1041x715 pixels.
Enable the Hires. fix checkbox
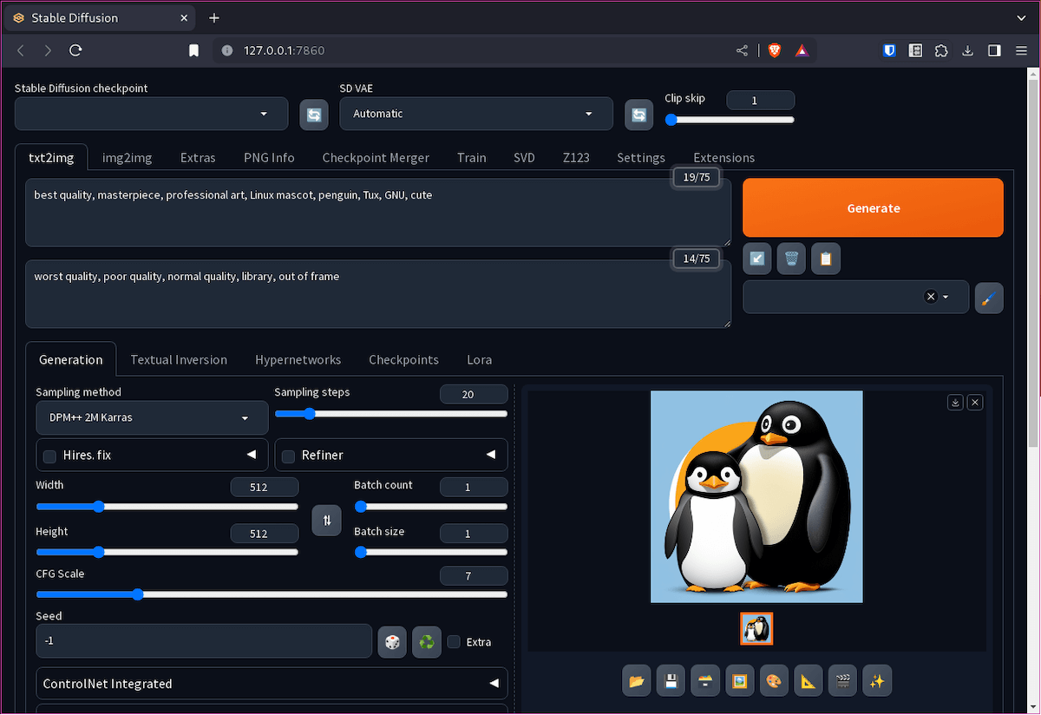[49, 455]
